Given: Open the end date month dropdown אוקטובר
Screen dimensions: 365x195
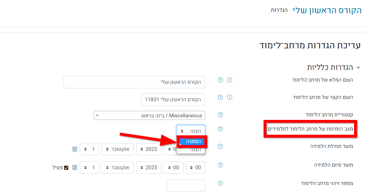Looking at the screenshot, I should [118, 168].
